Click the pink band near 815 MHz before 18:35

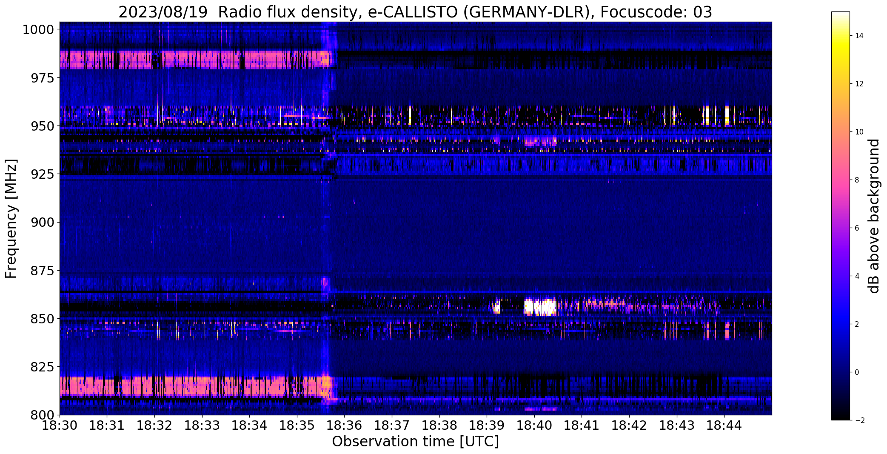tap(195, 386)
